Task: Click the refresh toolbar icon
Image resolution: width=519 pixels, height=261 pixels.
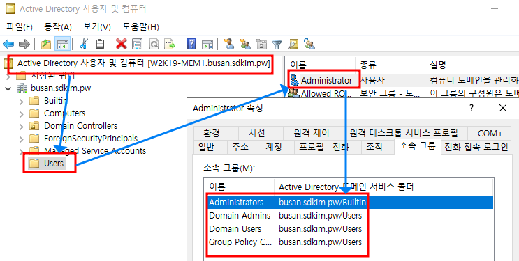Action: (154, 44)
